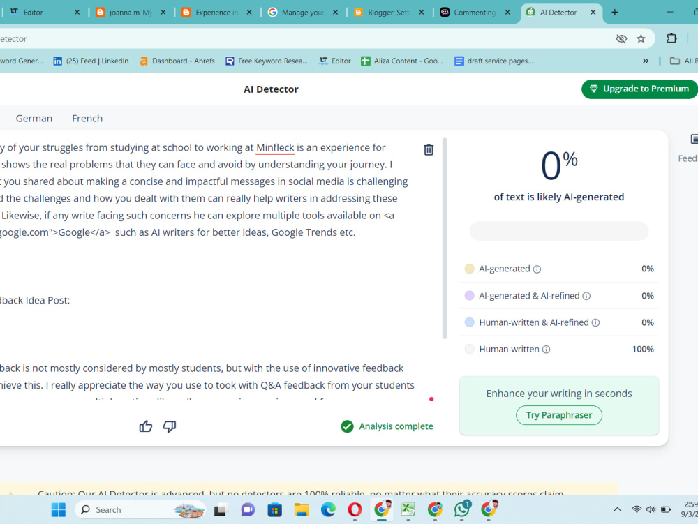Open Opera browser from the taskbar
This screenshot has height=524, width=698.
tap(355, 510)
